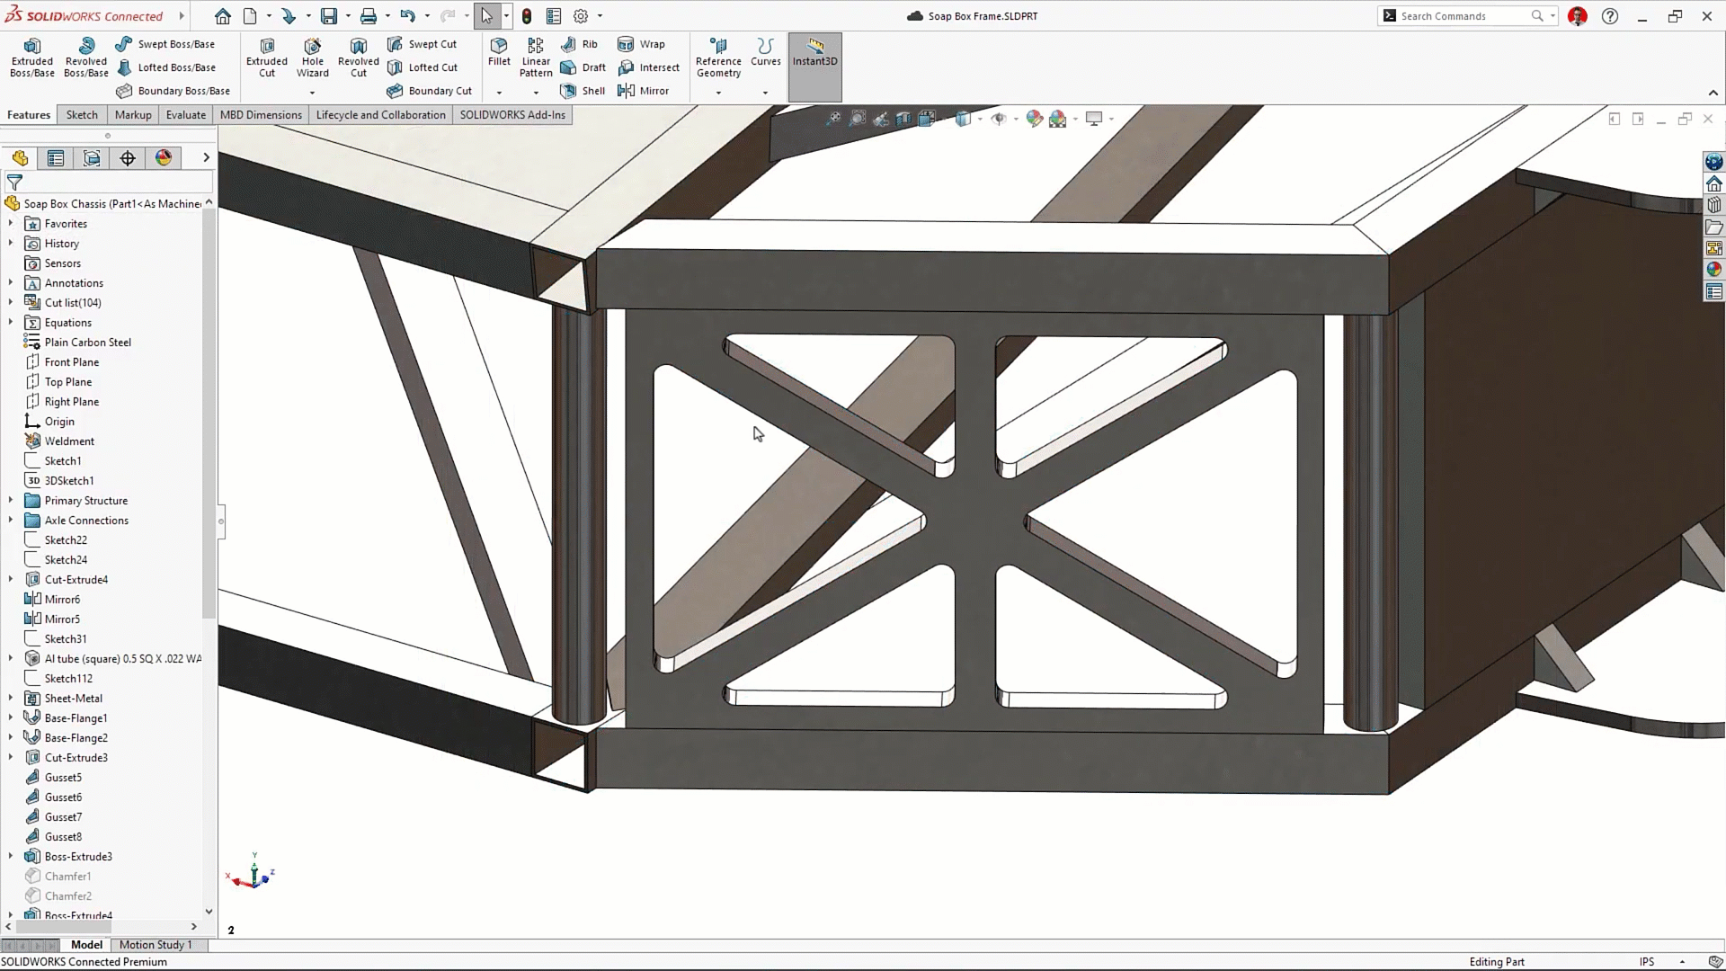Print the document with printer icon
This screenshot has height=971, width=1726.
(x=369, y=16)
